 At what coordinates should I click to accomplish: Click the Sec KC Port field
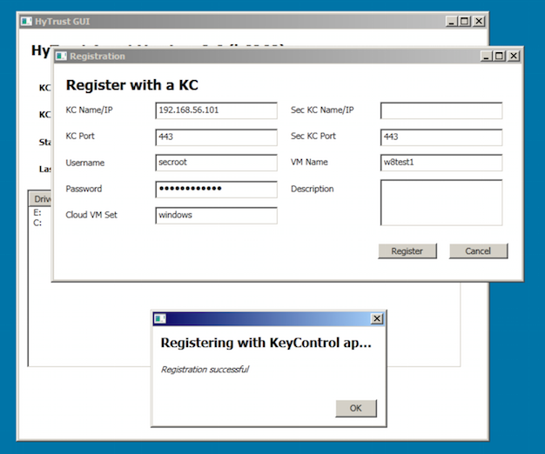coord(441,137)
